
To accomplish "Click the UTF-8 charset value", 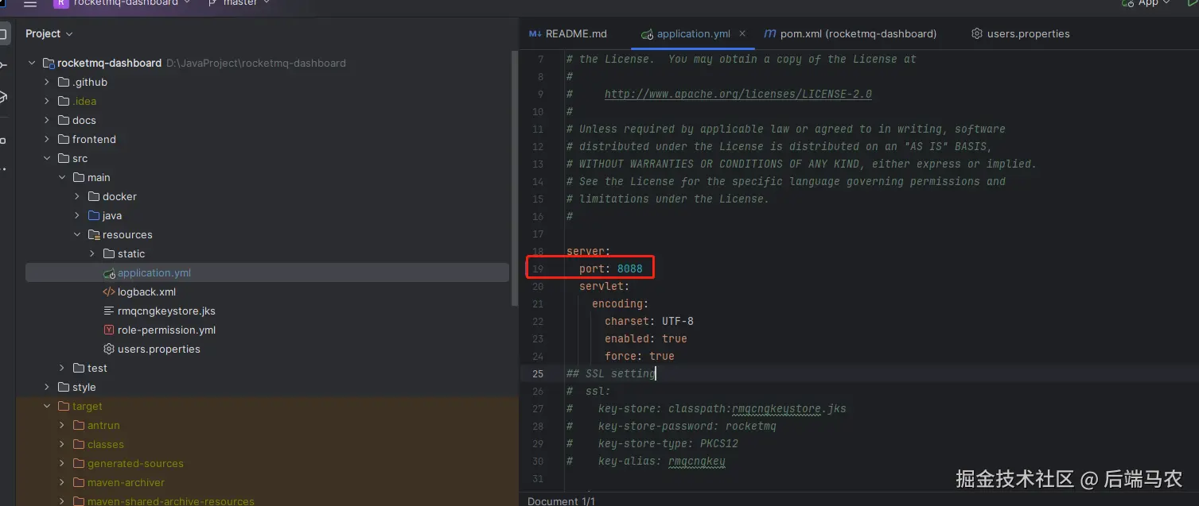I will point(678,321).
